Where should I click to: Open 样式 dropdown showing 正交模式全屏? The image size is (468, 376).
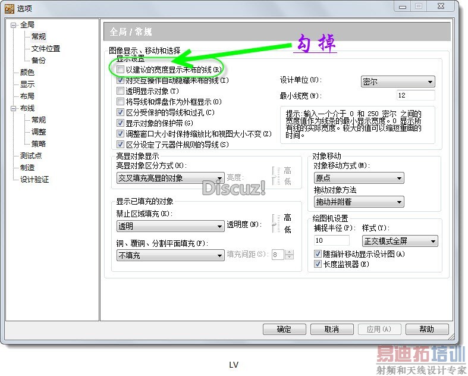(400, 241)
